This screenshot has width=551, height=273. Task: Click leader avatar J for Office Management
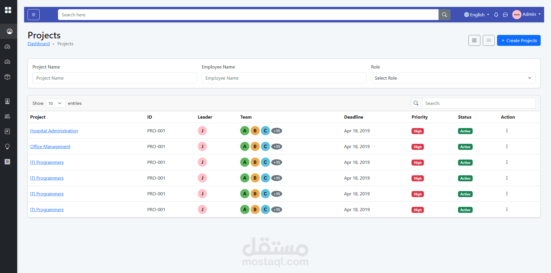(202, 146)
